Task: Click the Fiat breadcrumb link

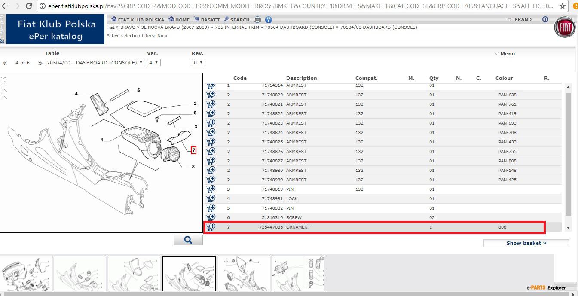Action: click(110, 27)
